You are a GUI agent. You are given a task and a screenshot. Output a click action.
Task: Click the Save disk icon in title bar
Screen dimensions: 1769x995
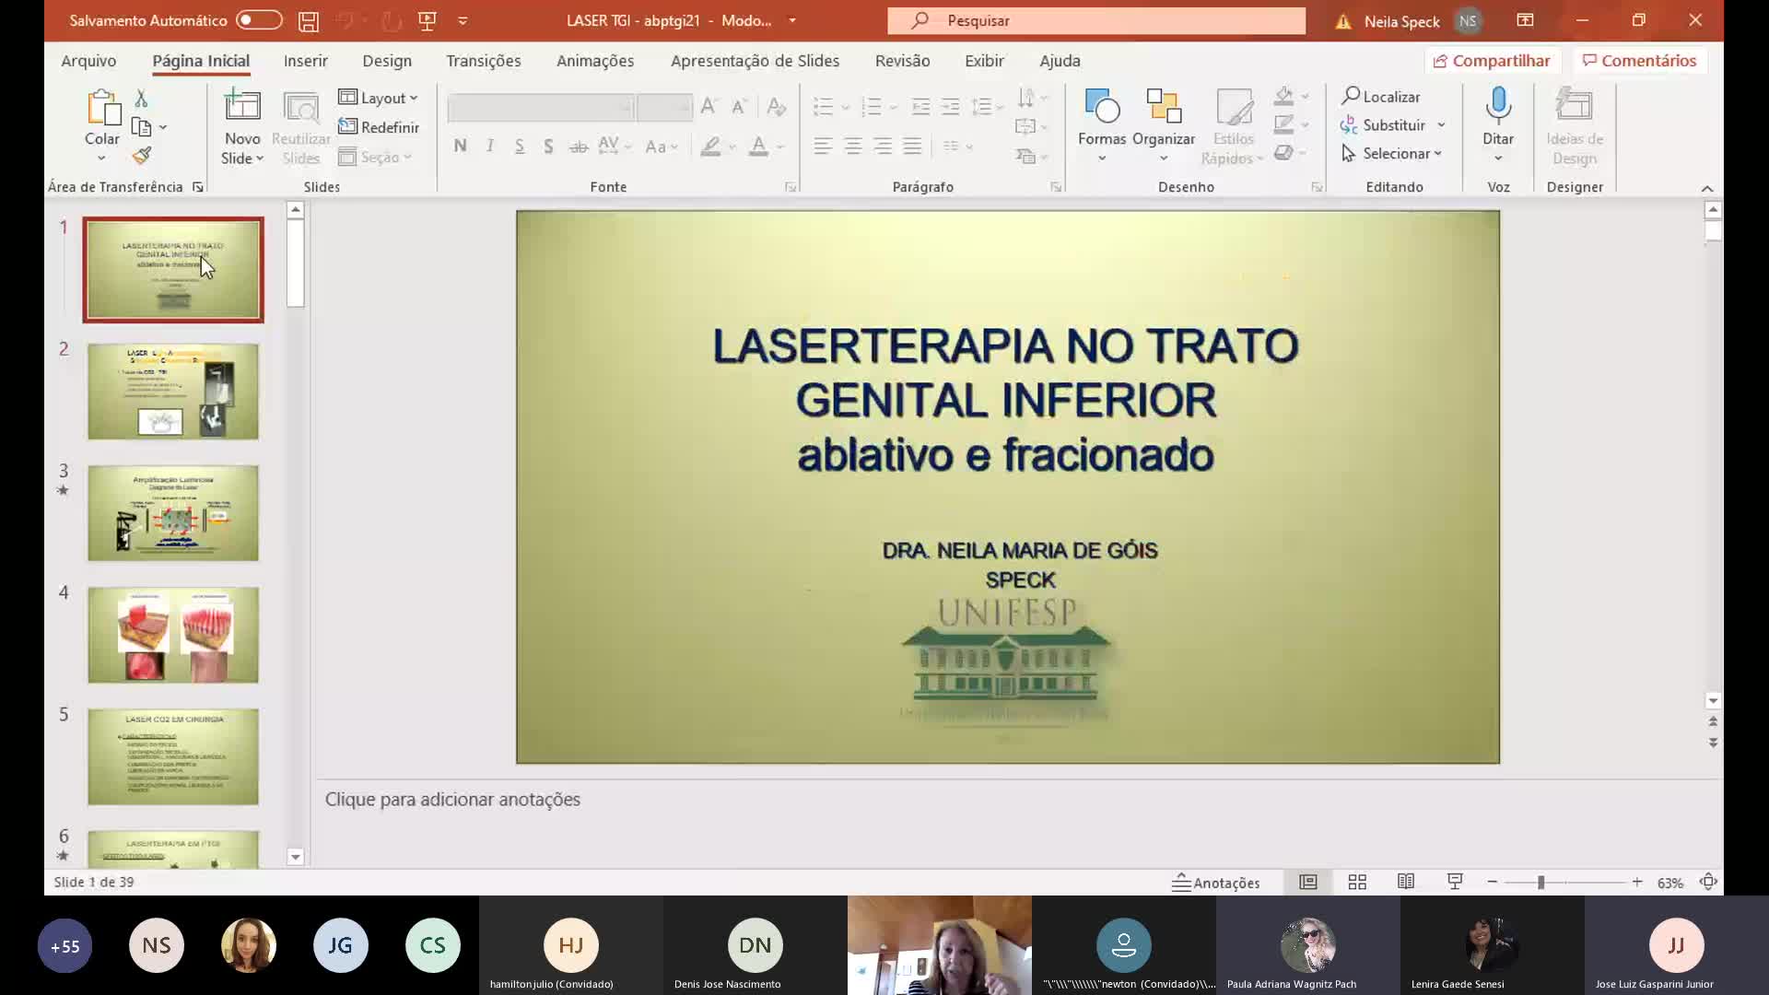point(309,20)
